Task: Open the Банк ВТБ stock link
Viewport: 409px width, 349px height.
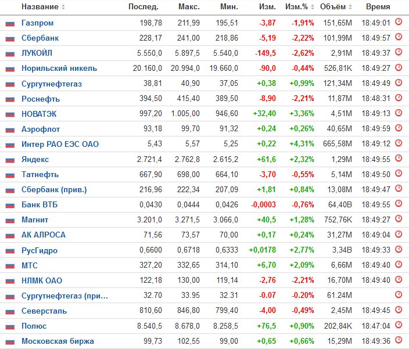Action: pyautogui.click(x=40, y=204)
